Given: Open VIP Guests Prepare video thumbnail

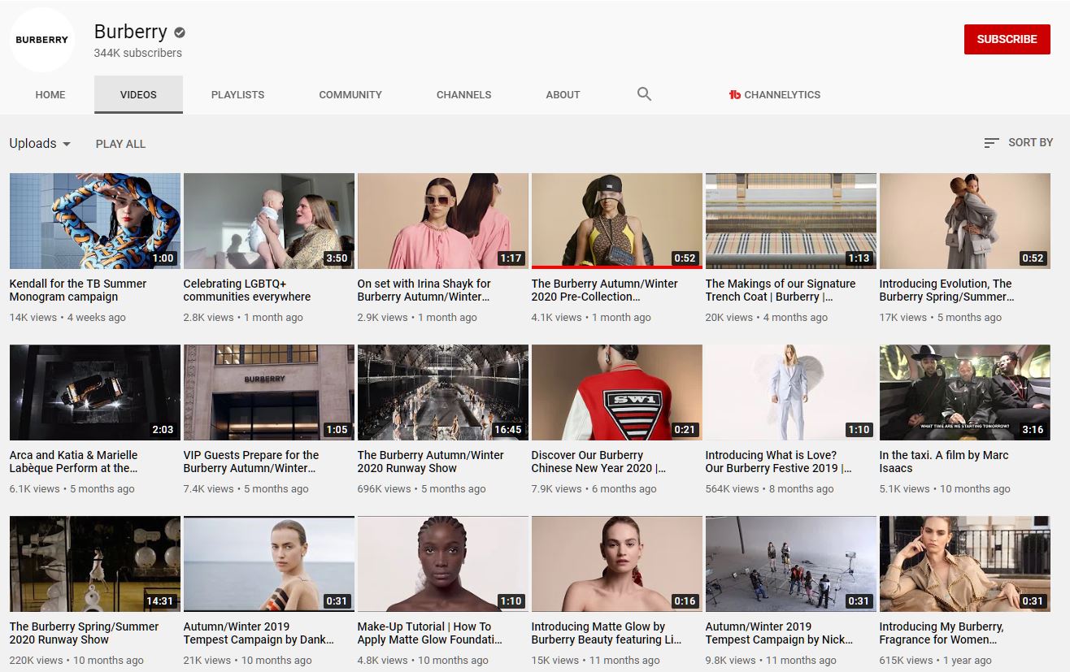Looking at the screenshot, I should coord(269,392).
